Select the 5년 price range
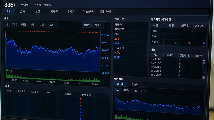214x120 pixels. click(51, 25)
